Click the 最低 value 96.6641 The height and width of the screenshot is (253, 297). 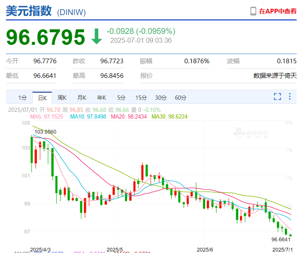tap(45, 76)
